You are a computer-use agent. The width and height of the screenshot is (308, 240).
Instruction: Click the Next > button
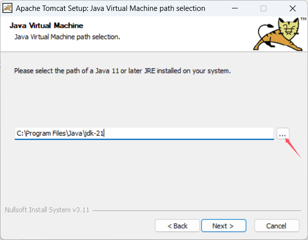pyautogui.click(x=222, y=226)
